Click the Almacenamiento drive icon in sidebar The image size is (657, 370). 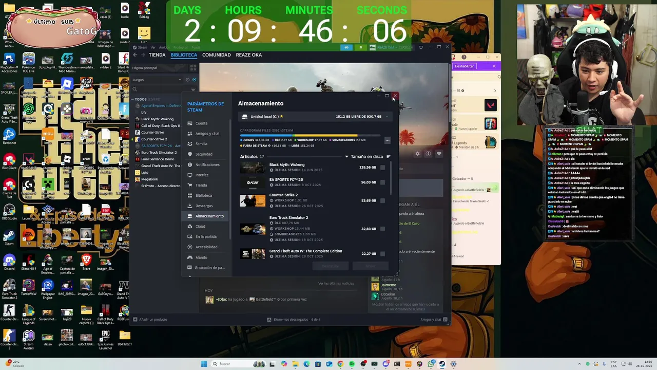pyautogui.click(x=190, y=216)
